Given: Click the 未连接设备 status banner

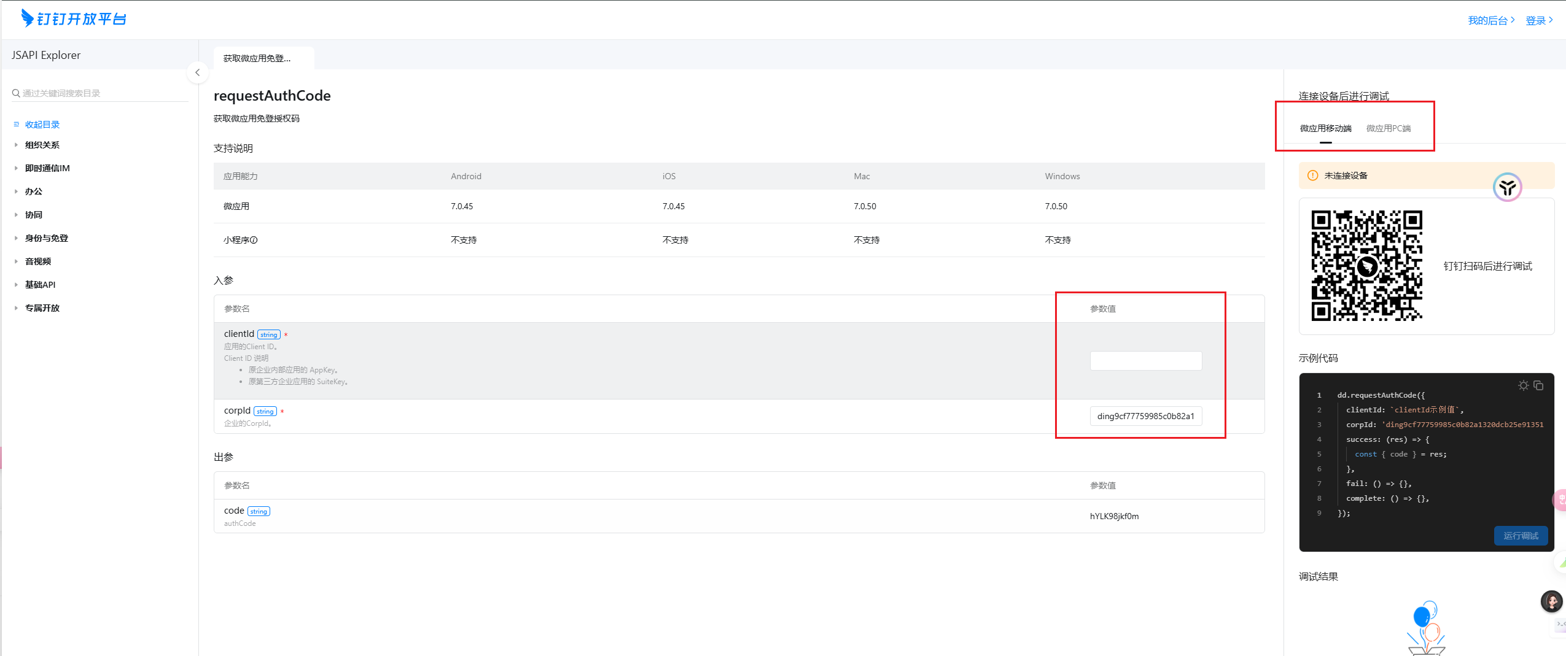Looking at the screenshot, I should click(x=1426, y=176).
